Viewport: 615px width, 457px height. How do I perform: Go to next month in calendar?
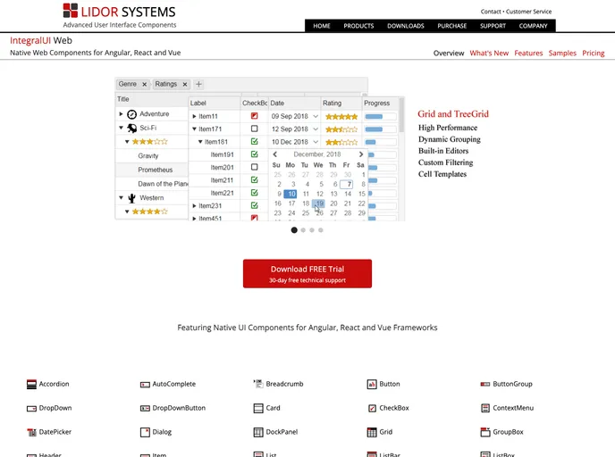click(x=361, y=154)
